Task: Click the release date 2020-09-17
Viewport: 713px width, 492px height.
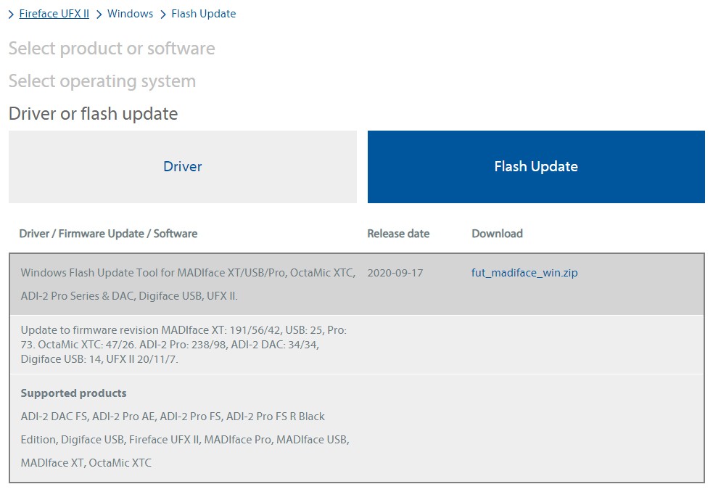Action: click(x=397, y=272)
